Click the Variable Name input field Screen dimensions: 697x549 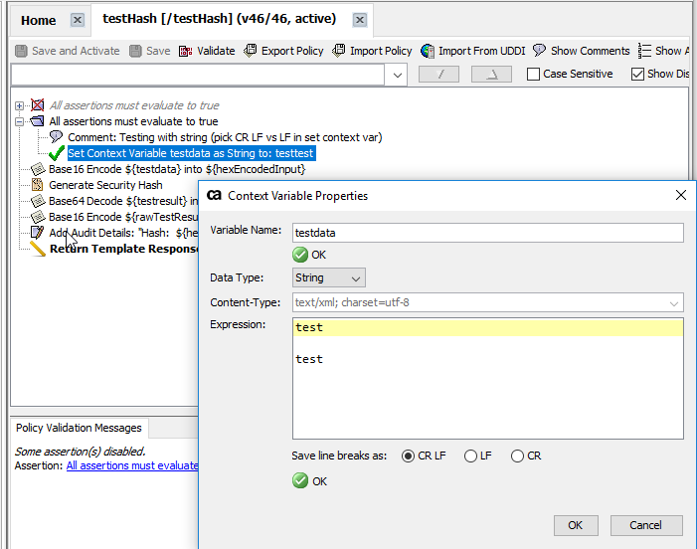(487, 233)
